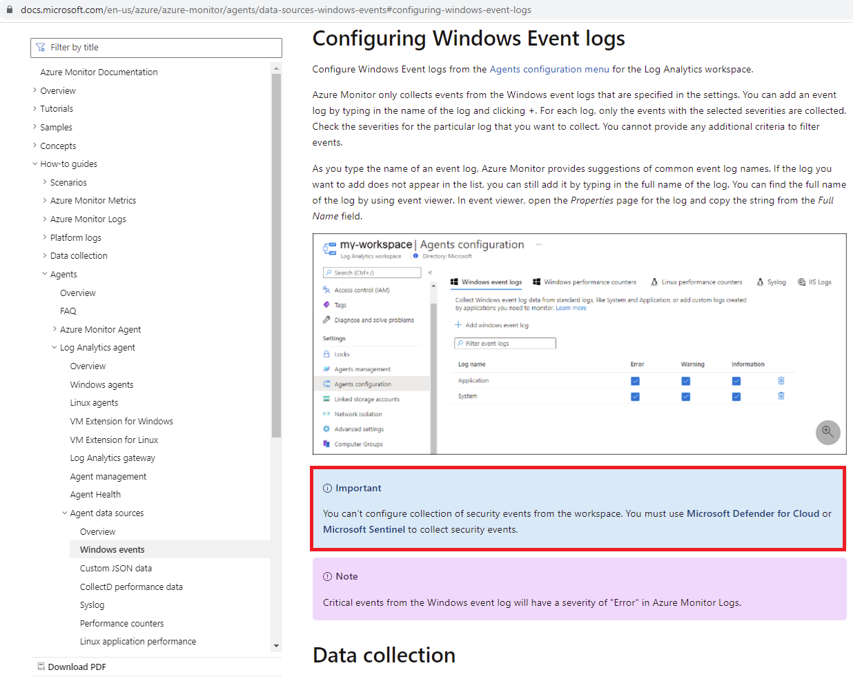Viewport: 853px width, 679px height.
Task: Click the browser address bar lock icon
Action: tap(10, 10)
